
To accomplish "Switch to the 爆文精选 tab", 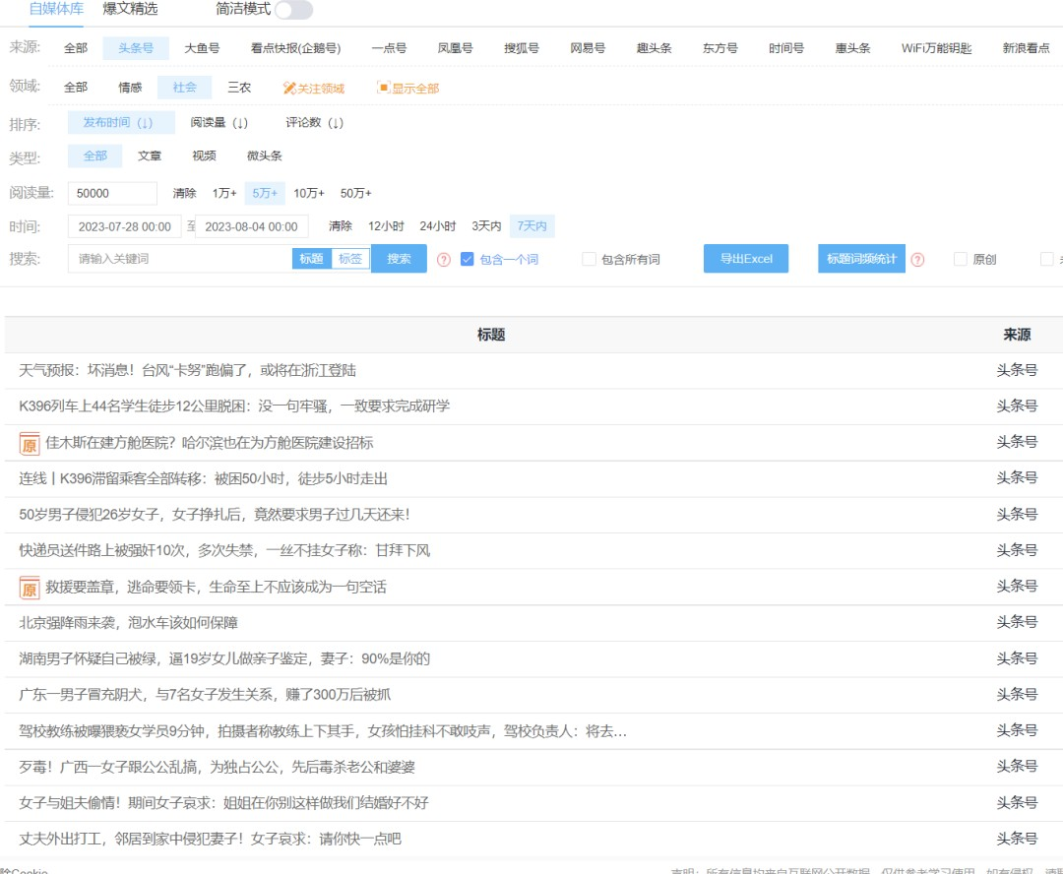I will click(129, 10).
